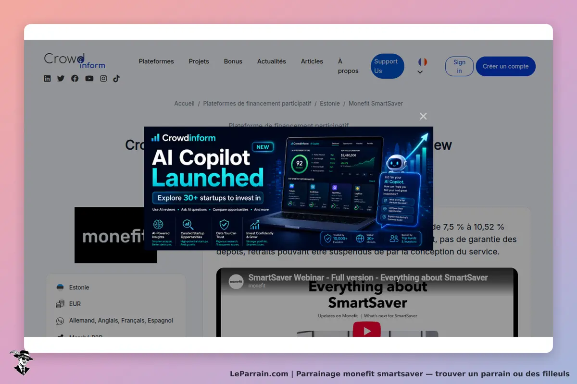Select the Estonie text in sidebar
The image size is (577, 384).
click(x=79, y=288)
